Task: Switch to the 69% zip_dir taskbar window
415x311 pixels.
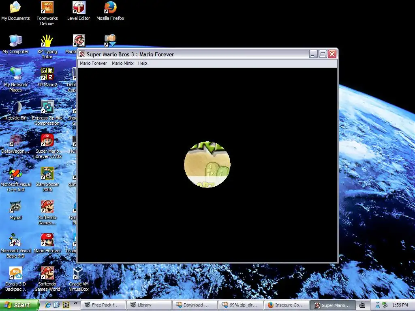Action: point(240,305)
